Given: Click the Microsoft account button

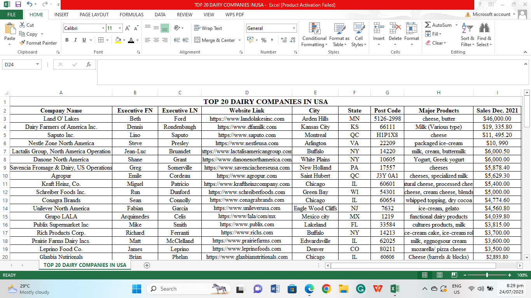Looking at the screenshot, I should tap(491, 14).
